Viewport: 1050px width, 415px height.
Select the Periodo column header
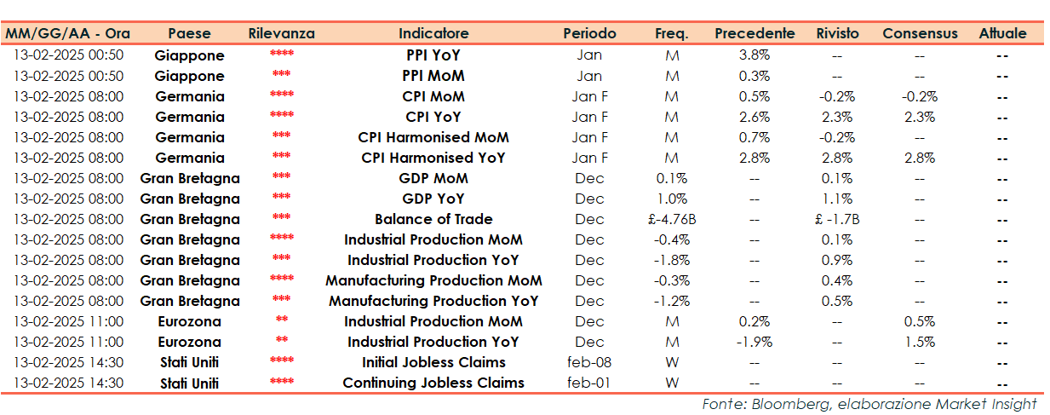(x=589, y=34)
